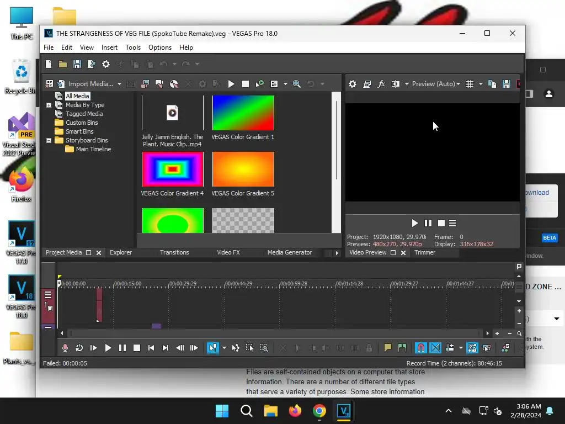Click the Import Media icon

[61, 84]
